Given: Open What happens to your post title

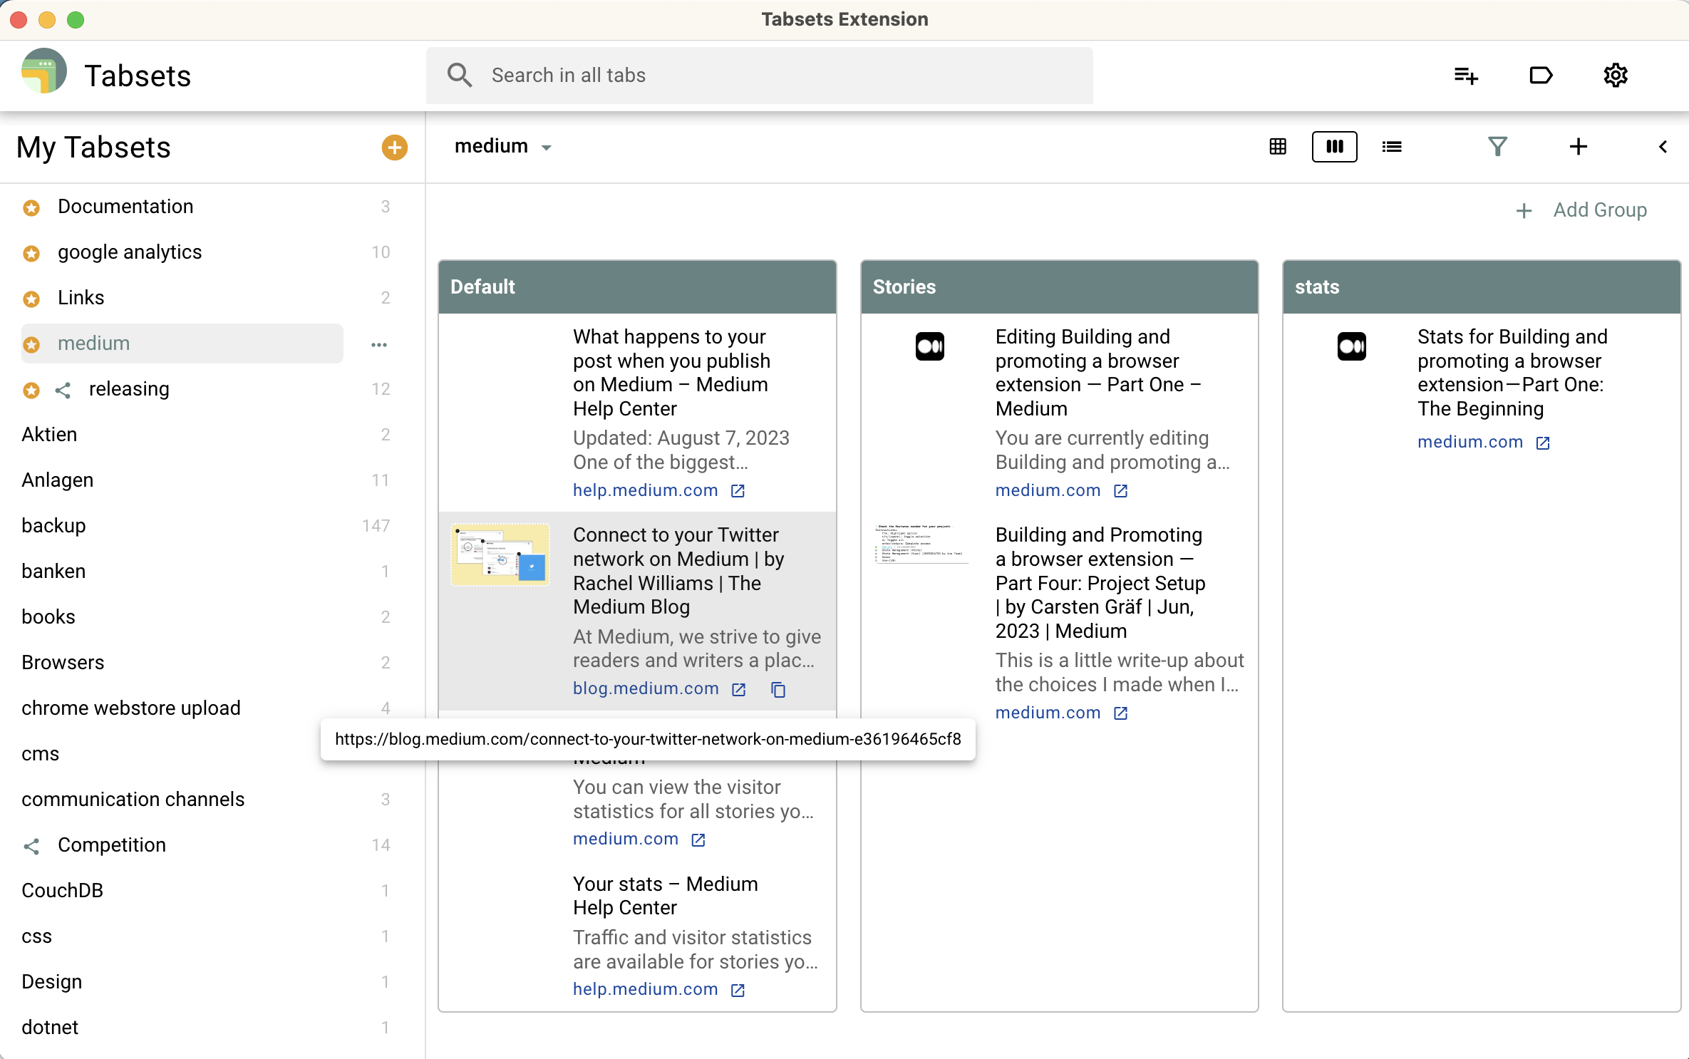Looking at the screenshot, I should tap(671, 373).
